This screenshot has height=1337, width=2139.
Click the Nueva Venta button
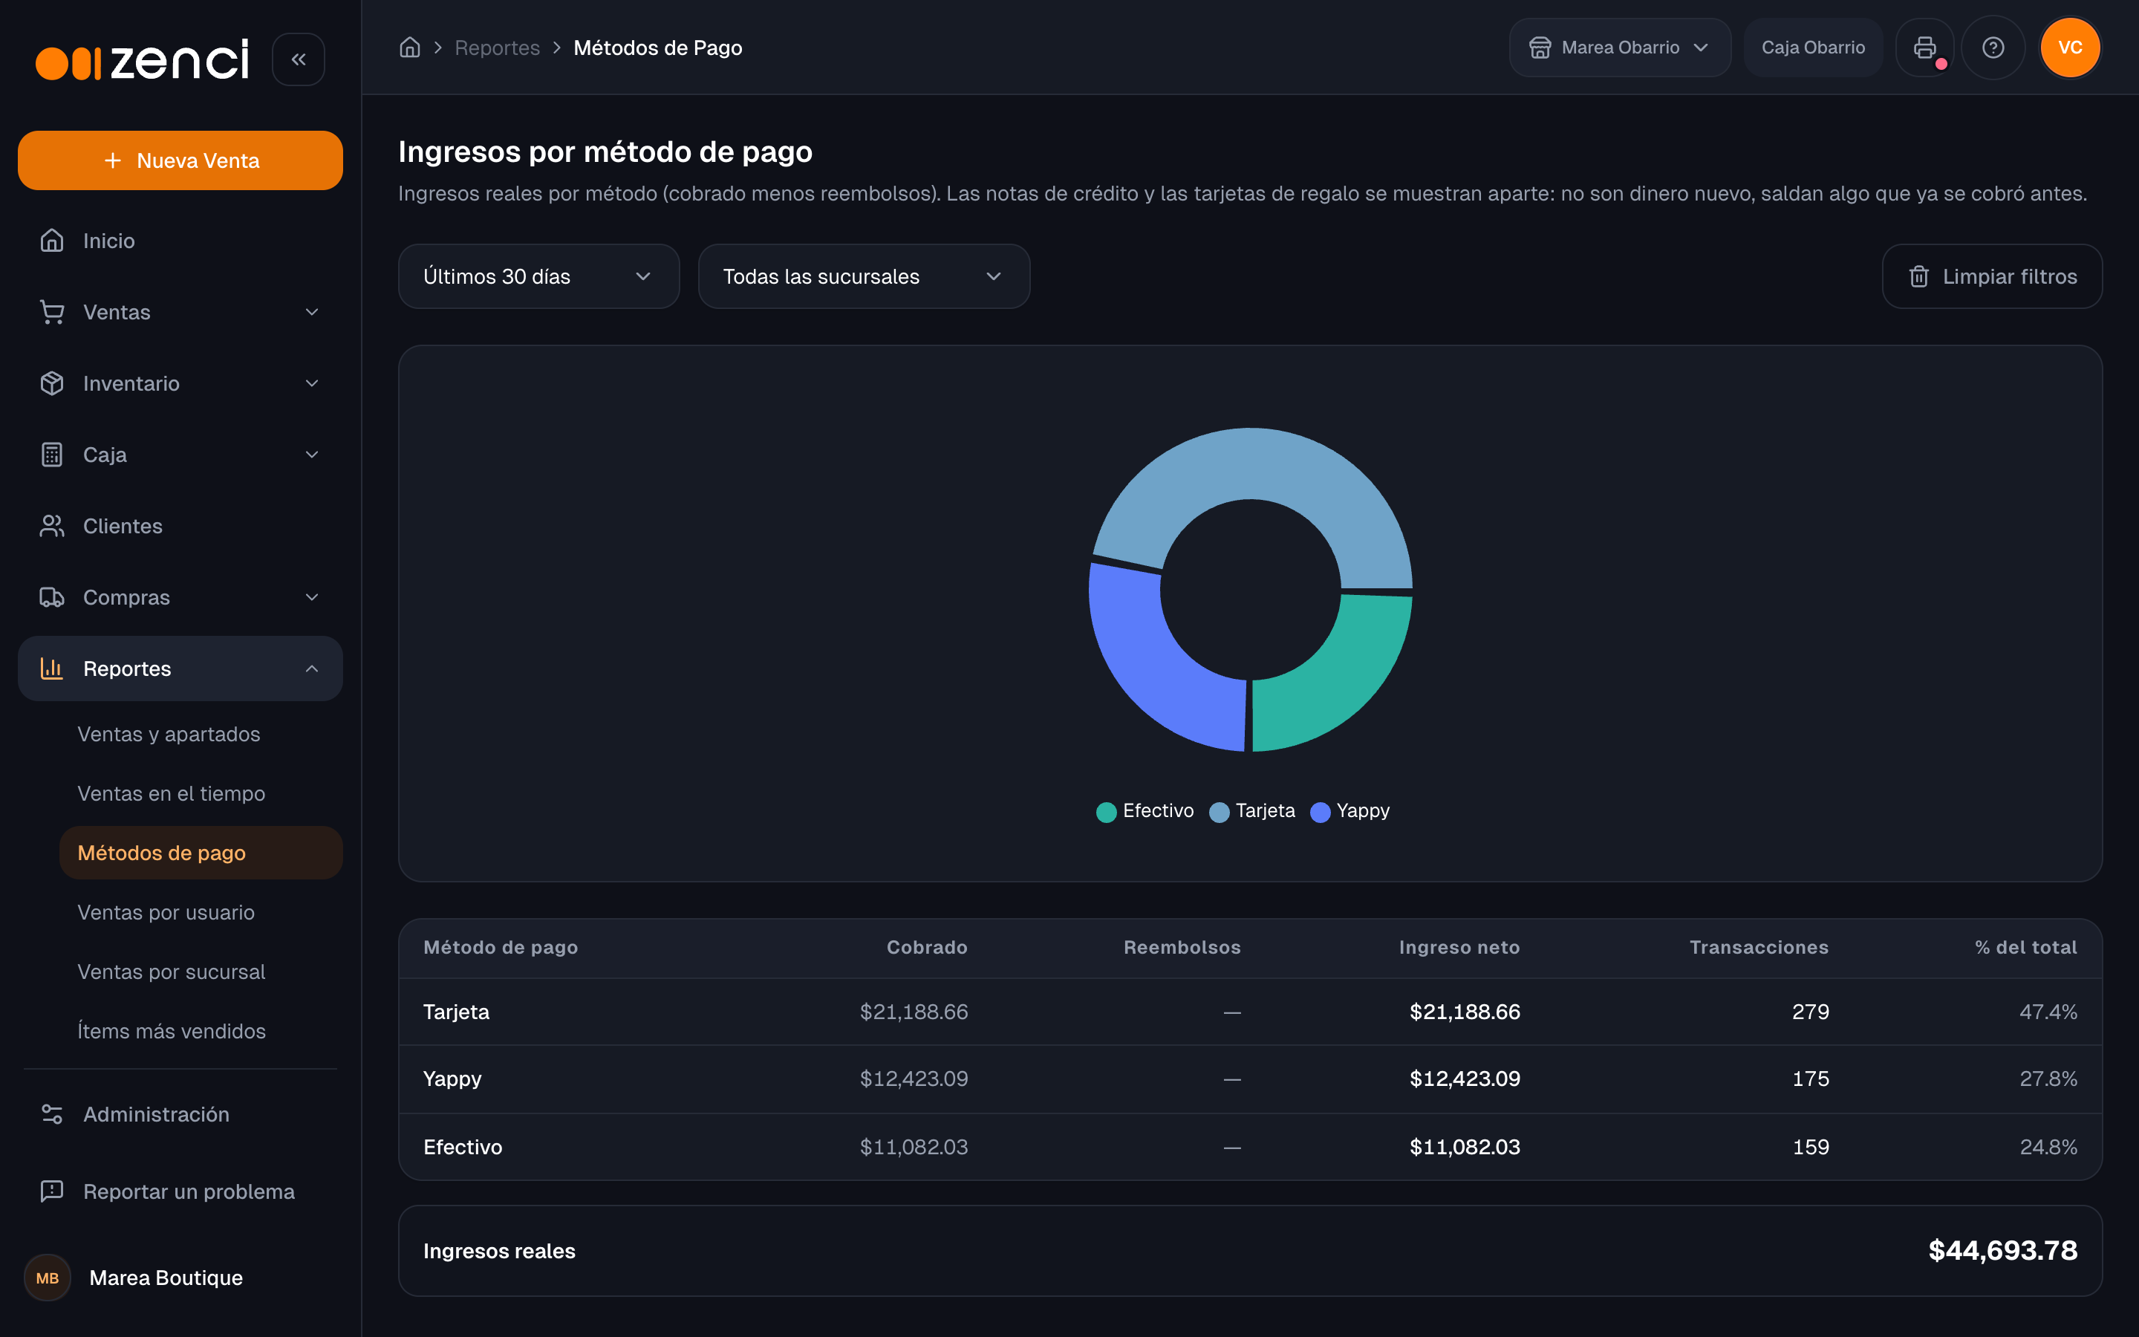pyautogui.click(x=180, y=160)
